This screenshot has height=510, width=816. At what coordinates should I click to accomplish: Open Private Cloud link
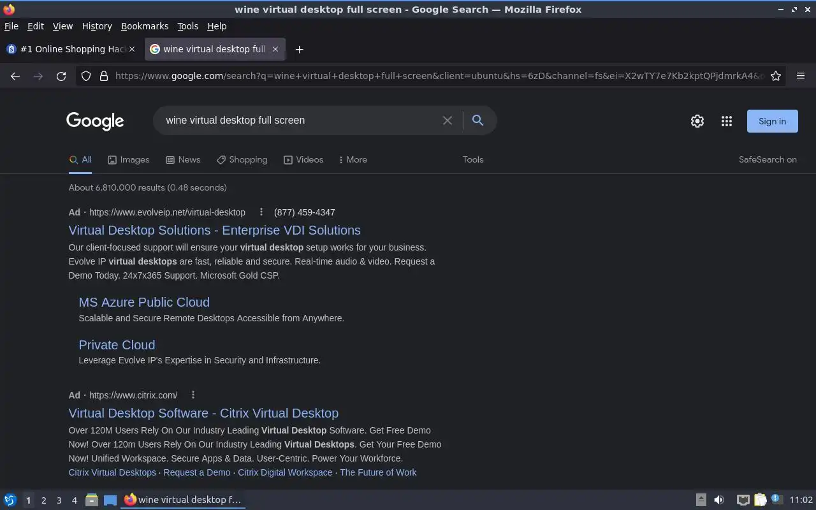[x=117, y=345]
